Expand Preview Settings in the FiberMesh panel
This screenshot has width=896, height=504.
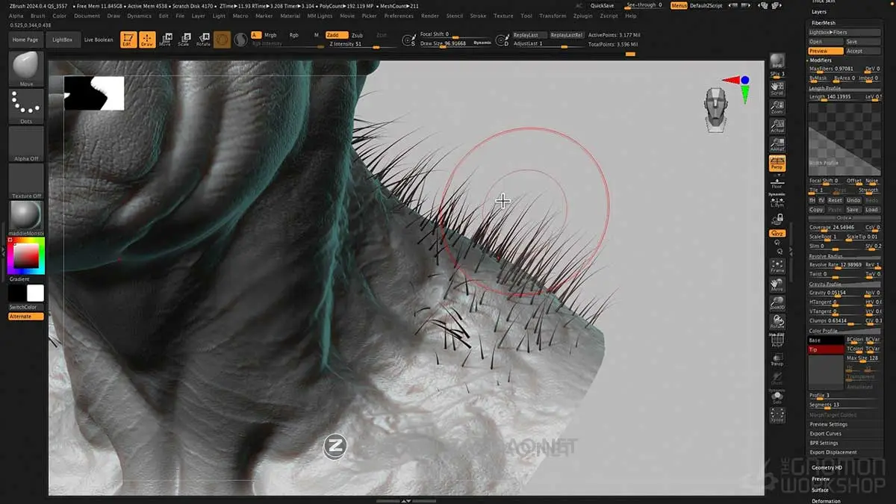(x=831, y=424)
